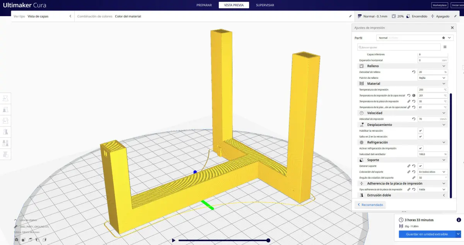464x245 pixels.
Task: Collapse the Velocidad section
Action: pos(444,113)
